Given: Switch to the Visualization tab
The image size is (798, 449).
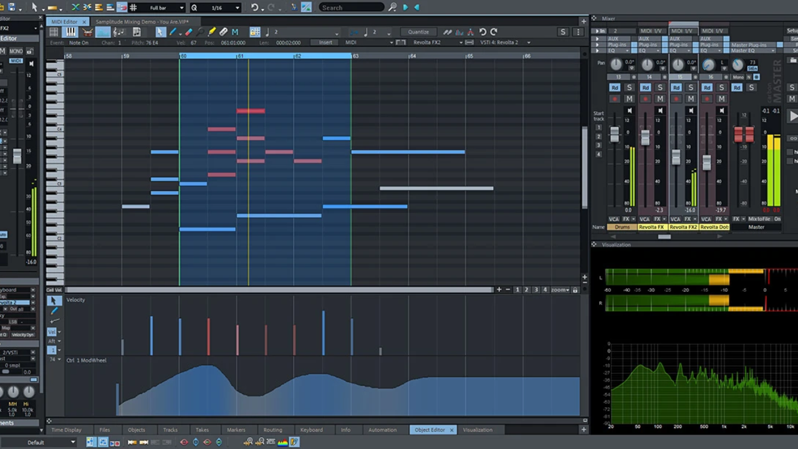Looking at the screenshot, I should coord(478,430).
